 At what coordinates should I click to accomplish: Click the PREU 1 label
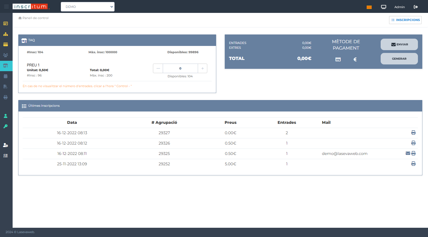point(33,65)
